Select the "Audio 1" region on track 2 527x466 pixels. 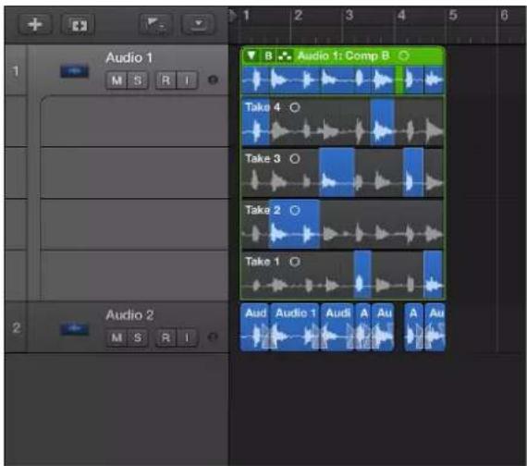click(295, 326)
